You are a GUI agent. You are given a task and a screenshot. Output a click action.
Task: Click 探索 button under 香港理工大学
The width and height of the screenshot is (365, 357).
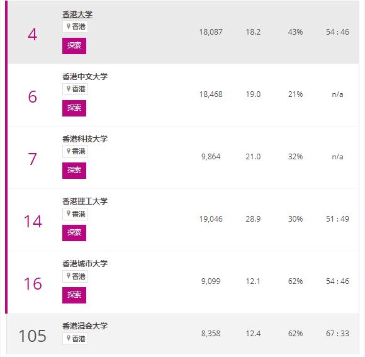pos(74,233)
